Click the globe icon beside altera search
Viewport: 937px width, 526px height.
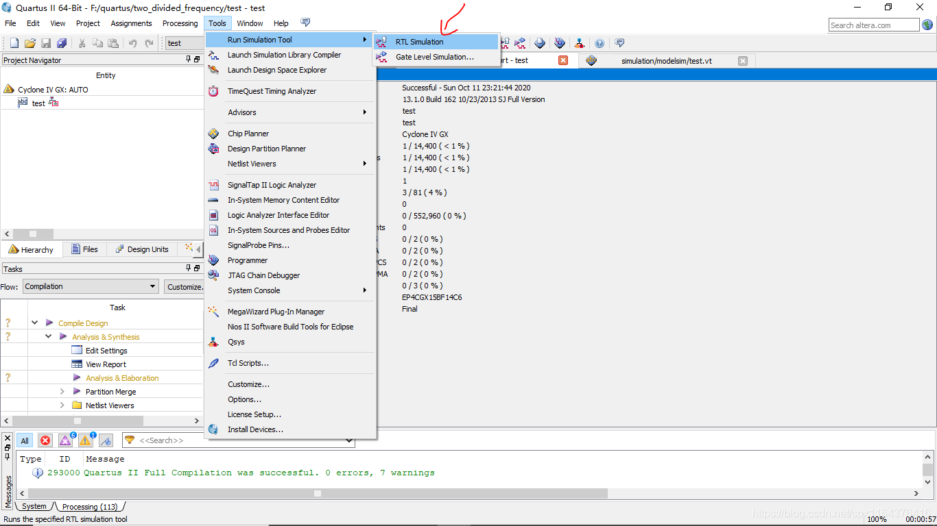pos(927,25)
